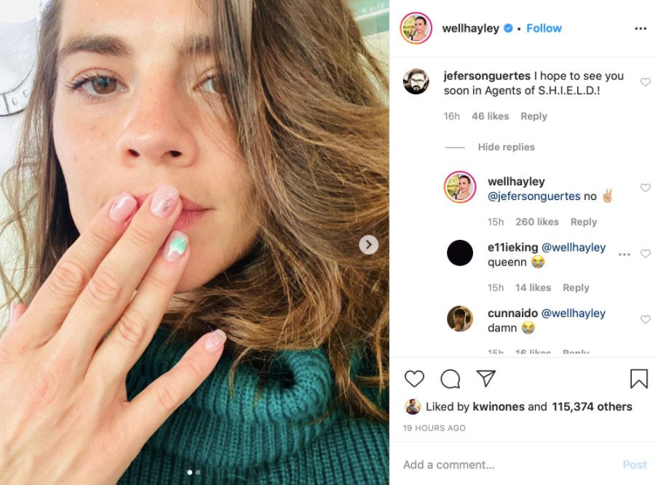The image size is (658, 485).
Task: Like the cunnaido reply comment
Action: [x=645, y=319]
